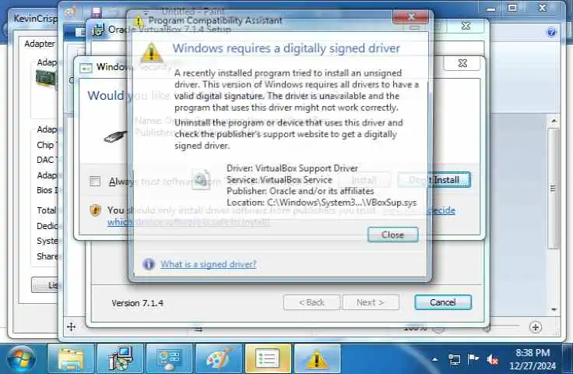Click the disabled Next button in VirtualBox Setup
573x374 pixels.
point(370,302)
